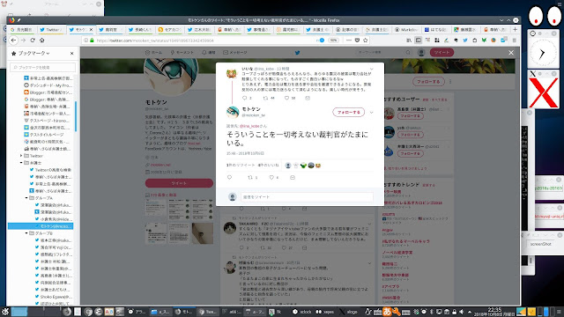Open the Shoko Egawa bookmark
The image size is (564, 317).
click(x=53, y=297)
